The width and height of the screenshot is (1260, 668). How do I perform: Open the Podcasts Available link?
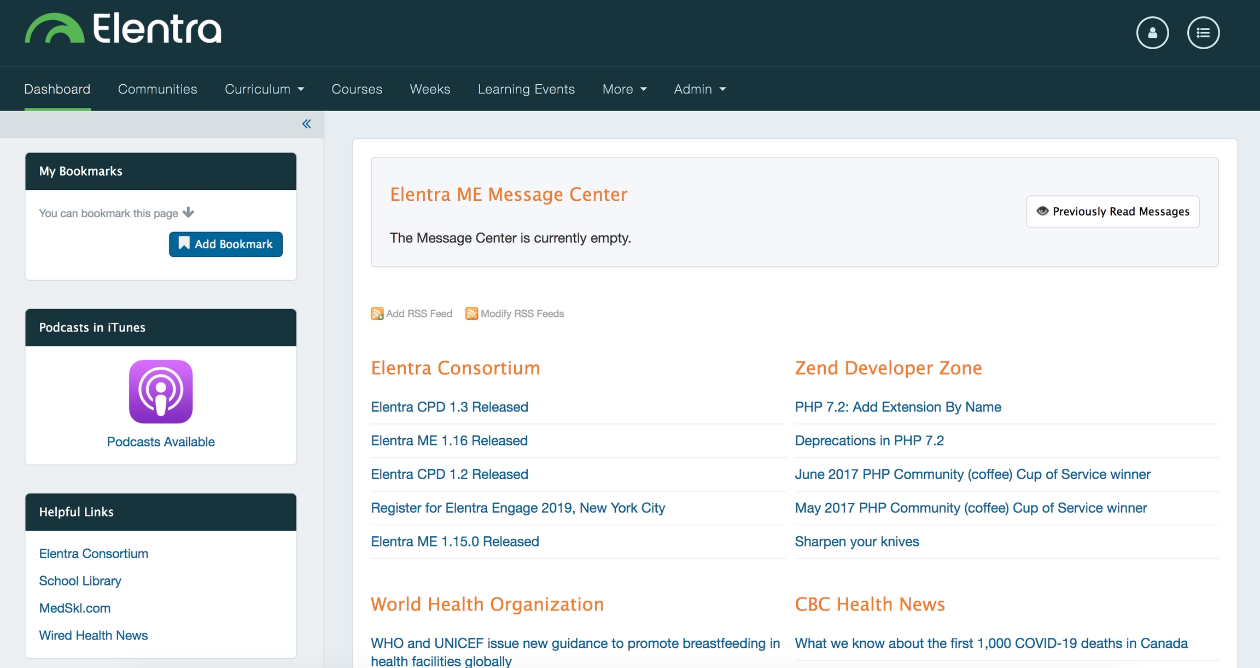point(161,442)
